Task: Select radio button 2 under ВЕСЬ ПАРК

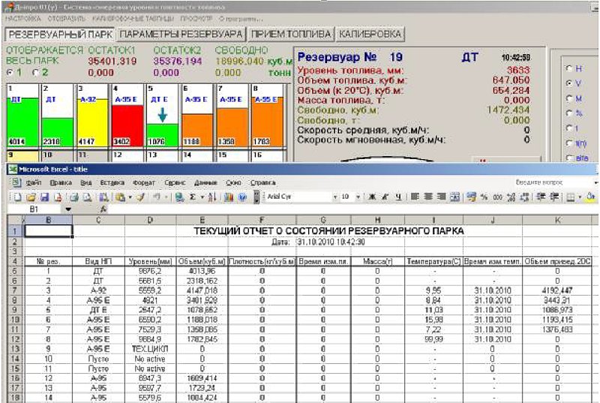Action: coord(36,72)
